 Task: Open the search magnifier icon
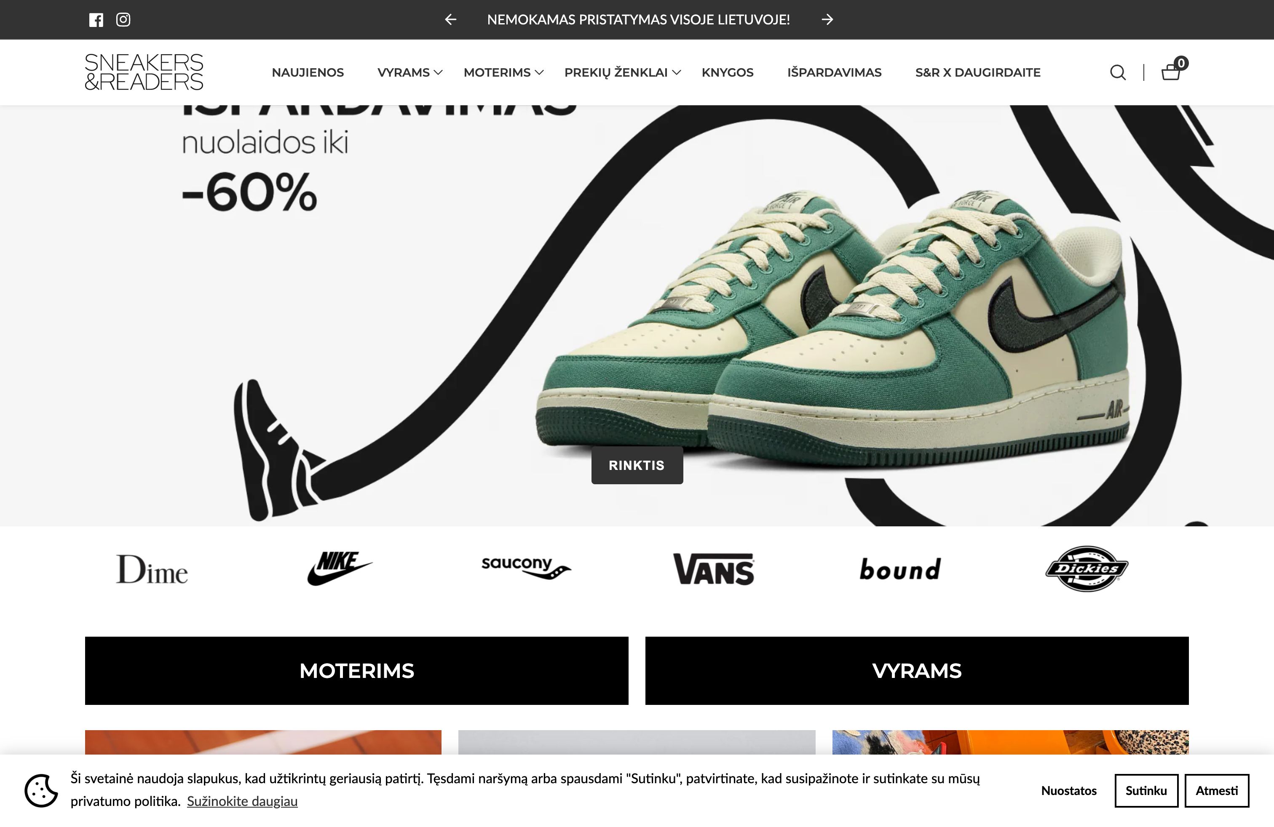tap(1118, 72)
